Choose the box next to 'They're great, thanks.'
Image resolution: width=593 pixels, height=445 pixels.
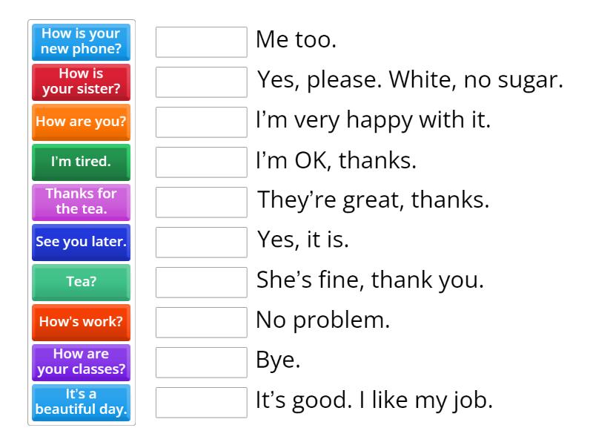click(x=202, y=202)
